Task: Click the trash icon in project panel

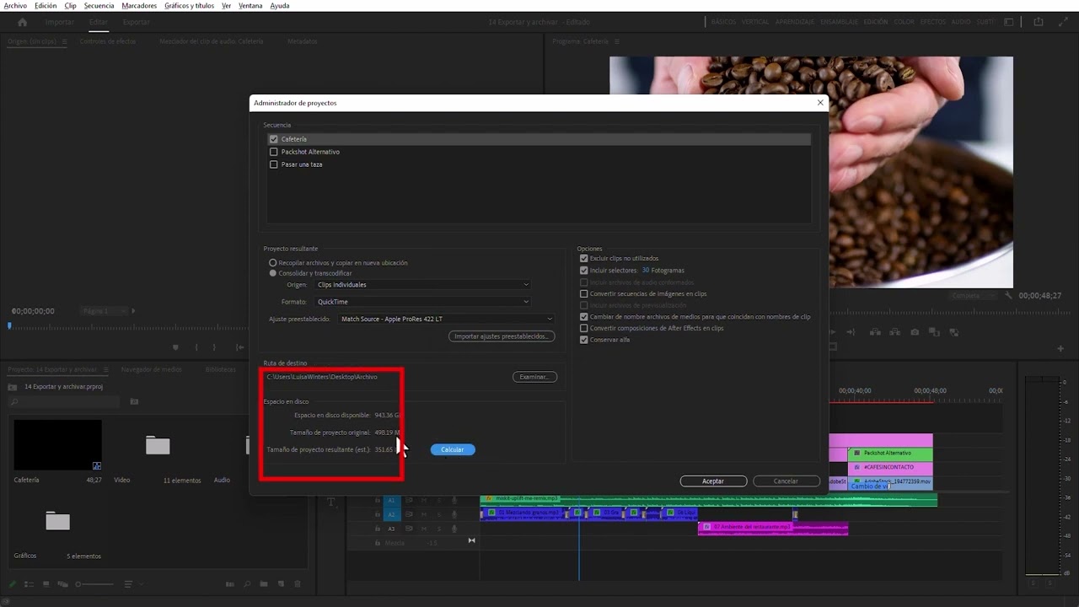Action: point(297,584)
